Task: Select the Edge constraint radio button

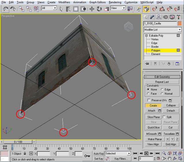Action: point(162,90)
